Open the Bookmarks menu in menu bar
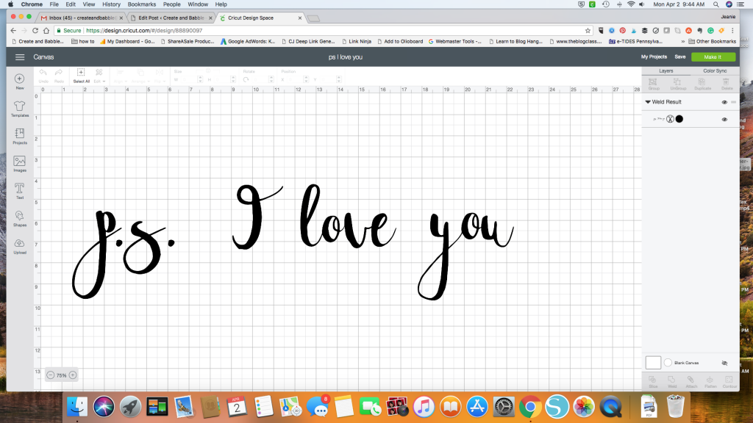Viewport: 753px width, 423px height. 142,4
